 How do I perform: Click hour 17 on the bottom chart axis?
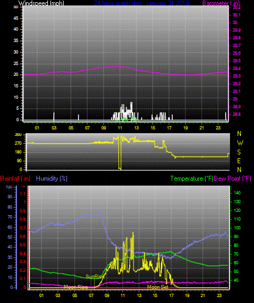171,295
